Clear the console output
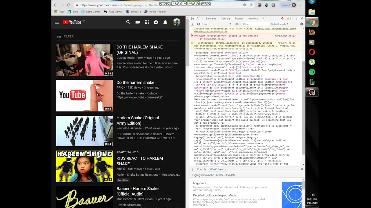This screenshot has width=371, height=208. 199,24
